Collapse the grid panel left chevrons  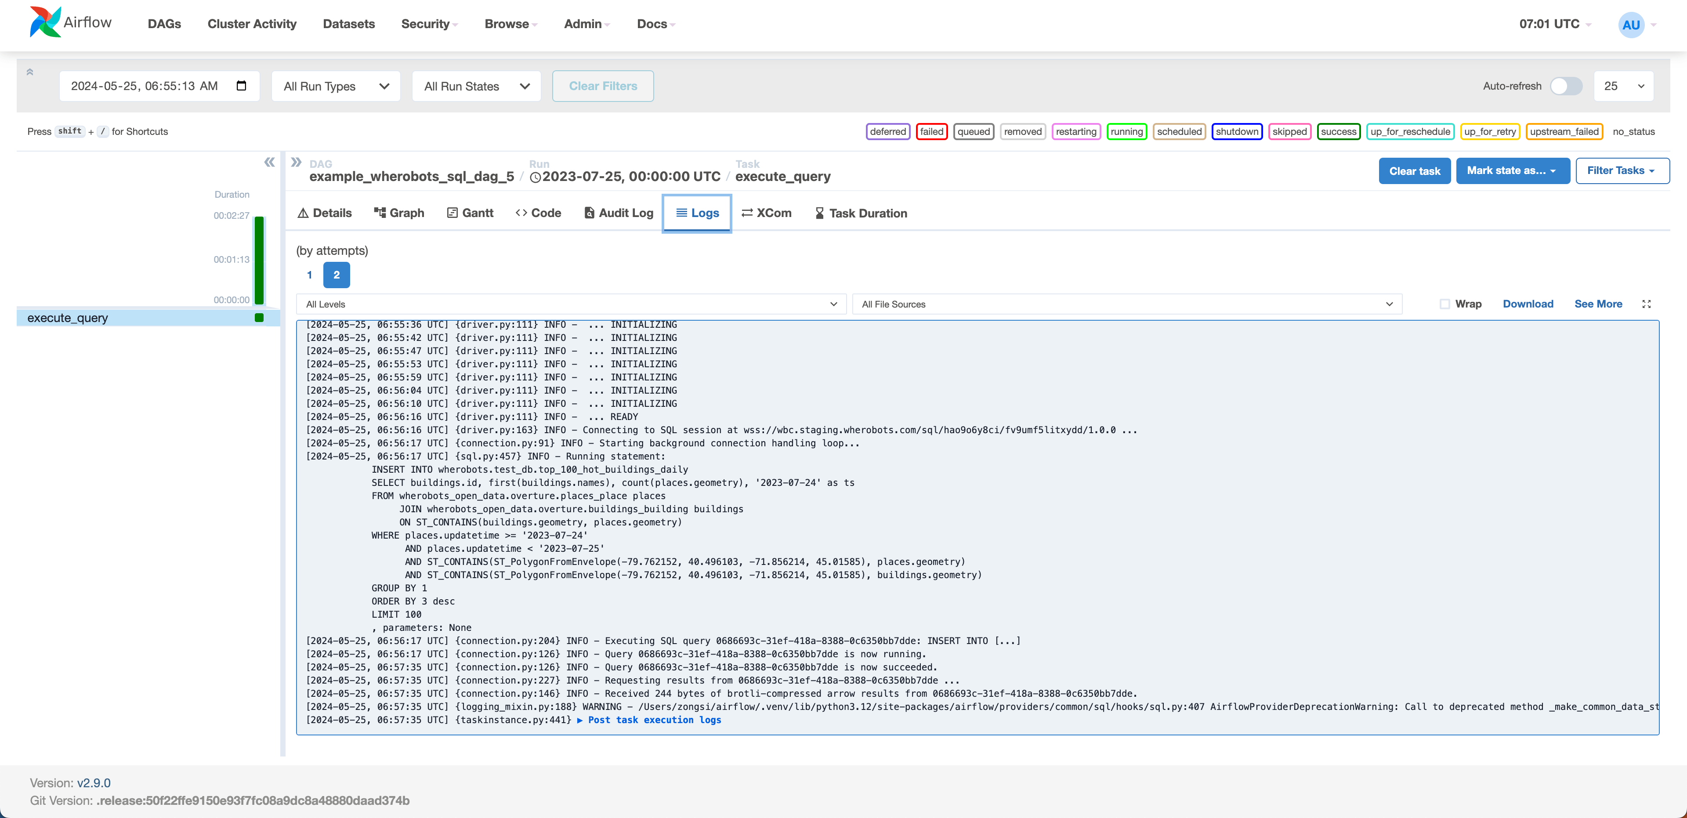pyautogui.click(x=269, y=163)
